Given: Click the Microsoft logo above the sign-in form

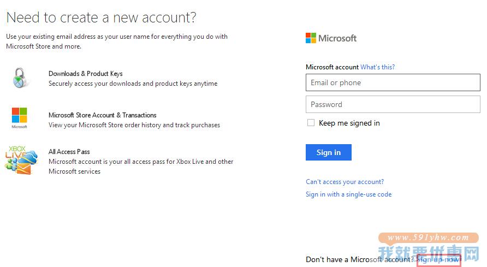Looking at the screenshot, I should click(331, 38).
